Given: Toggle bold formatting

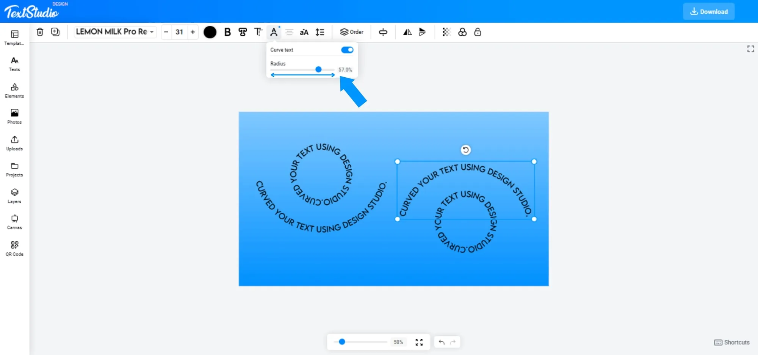Looking at the screenshot, I should (x=227, y=32).
